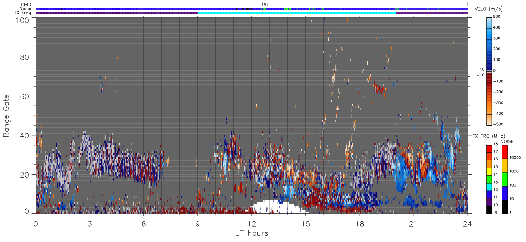Screen dimensions: 526x242
Task: Click the red top swatch of TX FRQ legend
Action: pos(489,149)
